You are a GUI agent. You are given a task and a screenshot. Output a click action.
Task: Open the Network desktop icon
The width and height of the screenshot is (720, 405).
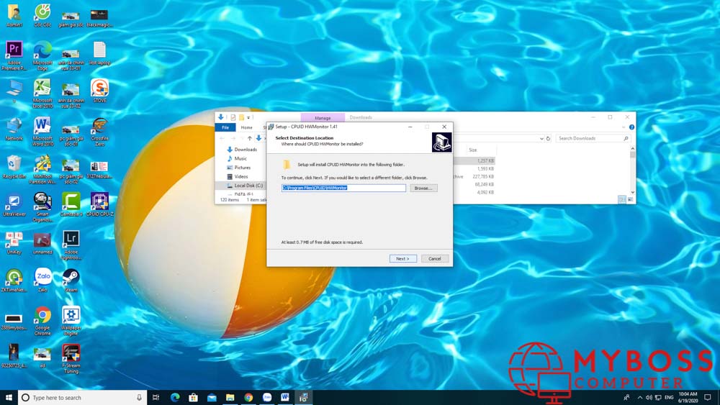coord(14,129)
